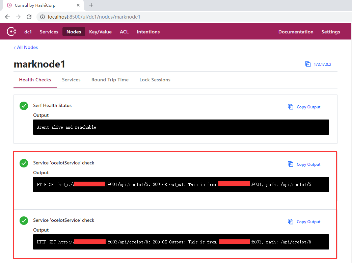
Task: Click Copy Output for Serf Health Status
Action: point(308,107)
